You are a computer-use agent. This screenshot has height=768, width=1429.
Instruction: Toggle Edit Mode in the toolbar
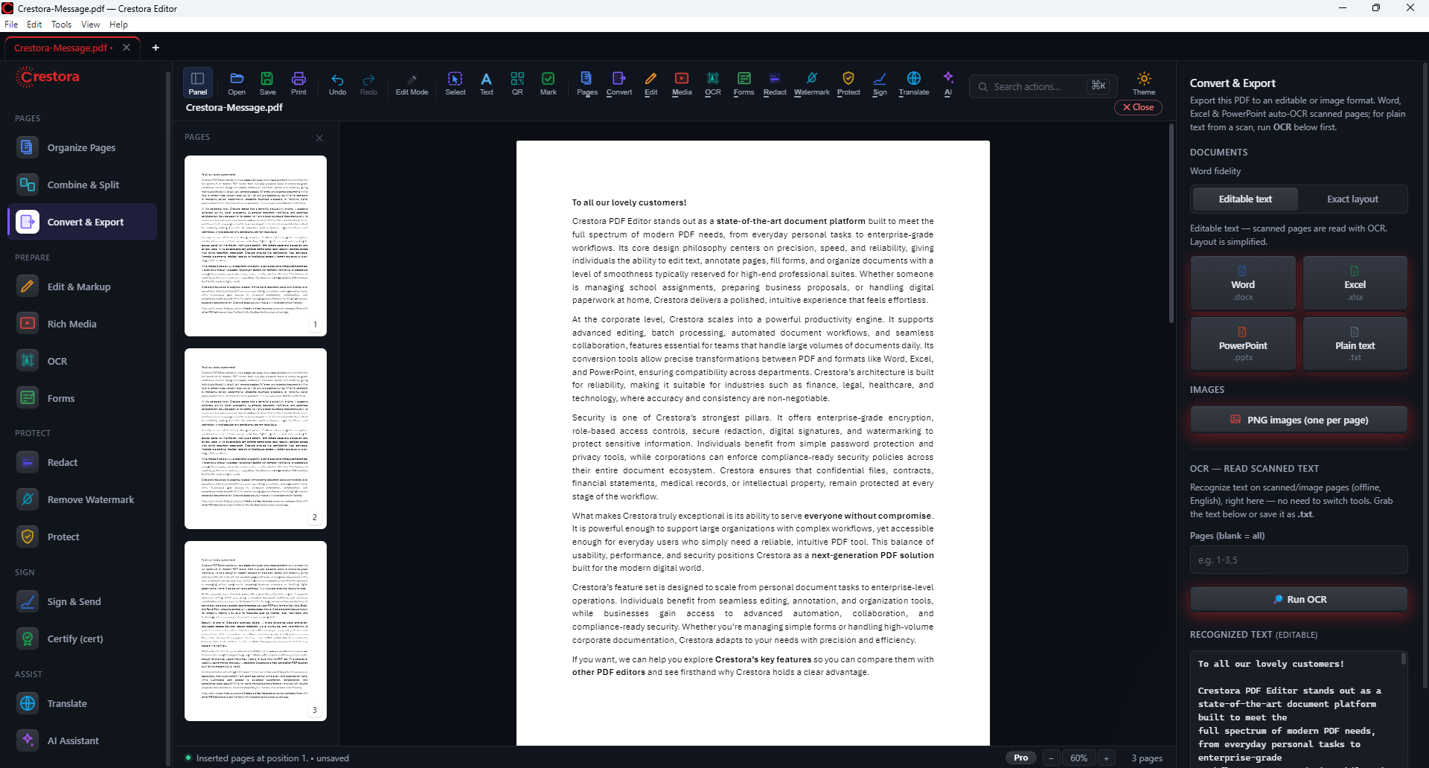pyautogui.click(x=412, y=83)
